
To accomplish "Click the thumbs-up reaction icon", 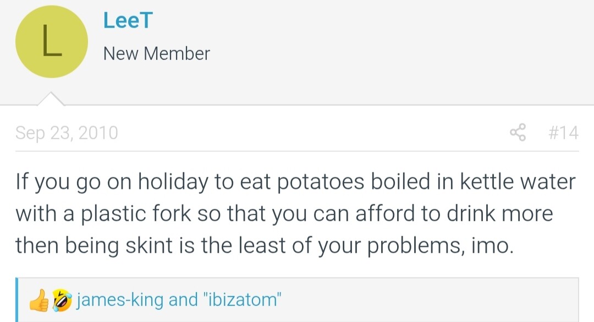I will coord(40,301).
